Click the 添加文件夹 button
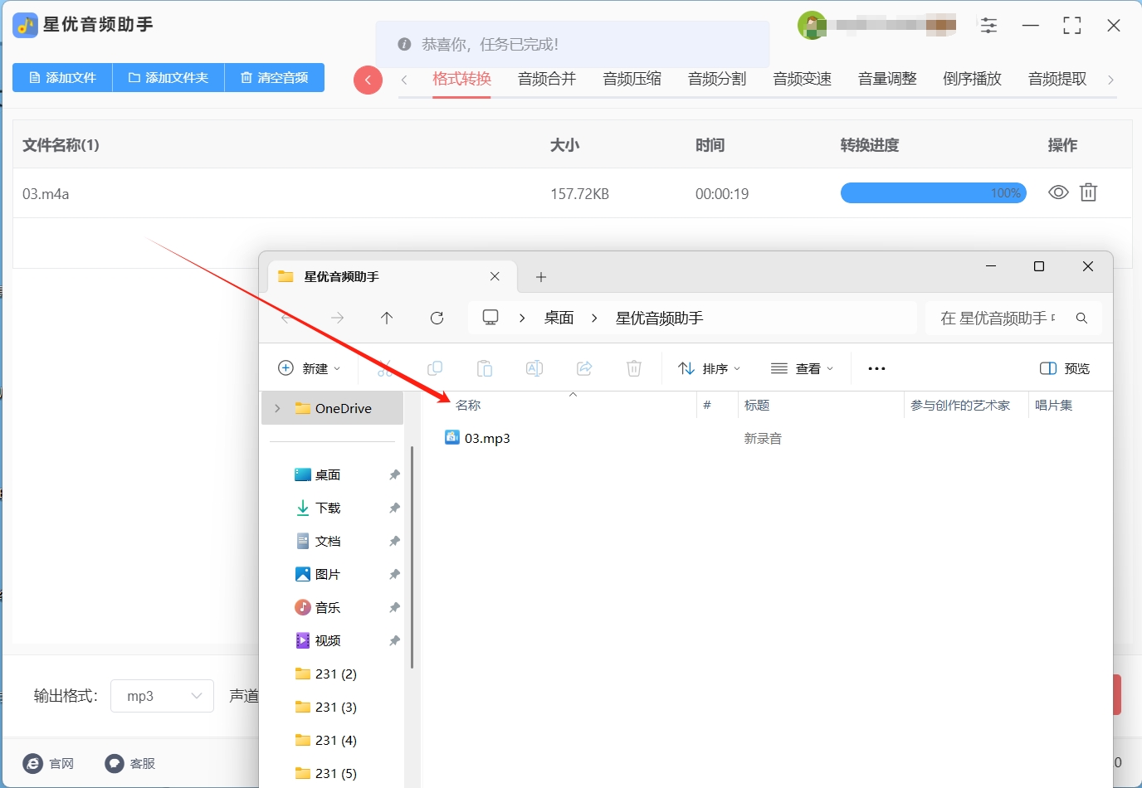1142x788 pixels. pyautogui.click(x=168, y=78)
